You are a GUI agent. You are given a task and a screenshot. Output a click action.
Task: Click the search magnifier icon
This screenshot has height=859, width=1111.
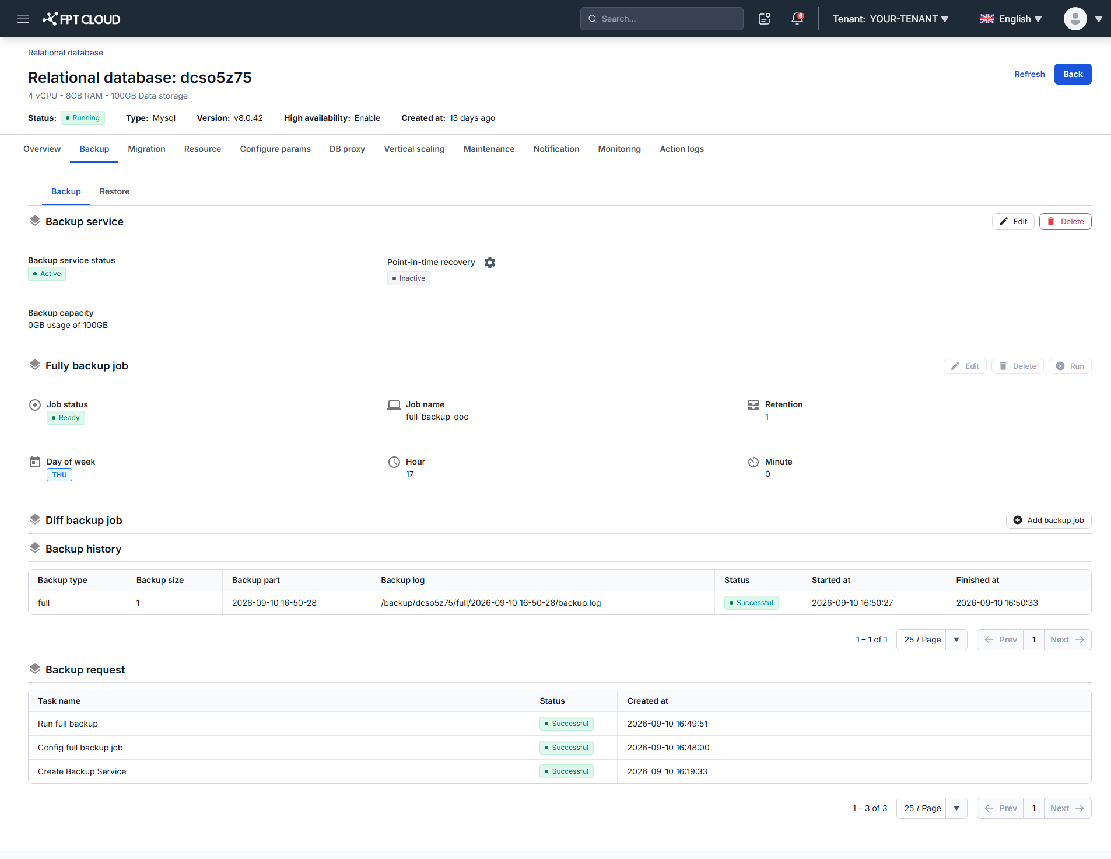(593, 19)
